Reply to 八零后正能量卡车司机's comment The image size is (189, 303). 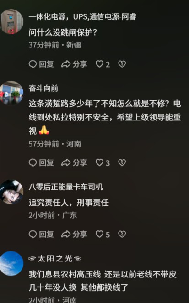click(41, 235)
